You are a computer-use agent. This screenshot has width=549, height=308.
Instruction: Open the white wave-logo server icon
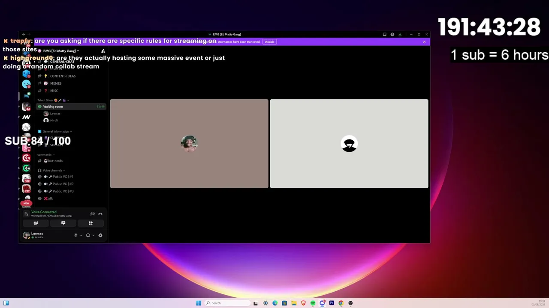[x=26, y=117]
